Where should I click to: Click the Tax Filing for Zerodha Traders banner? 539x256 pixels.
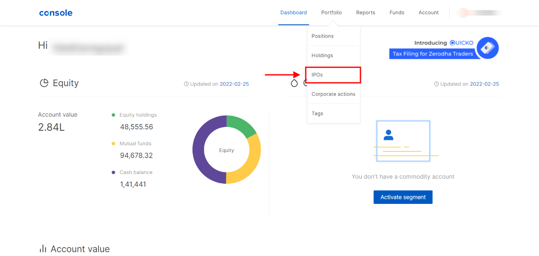point(433,54)
